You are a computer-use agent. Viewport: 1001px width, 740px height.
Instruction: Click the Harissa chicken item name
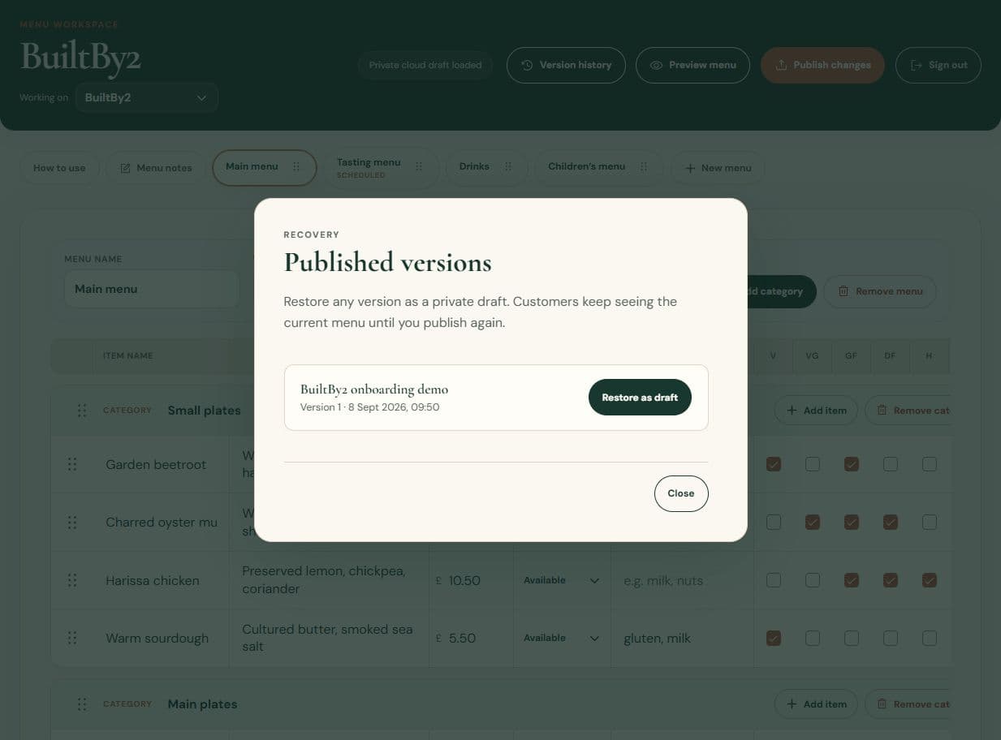click(153, 580)
